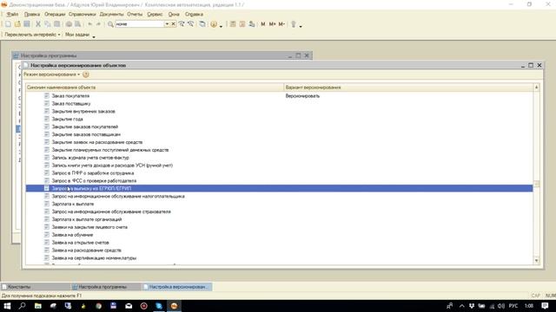Switch to Константы window tab
Image resolution: width=556 pixels, height=312 pixels.
click(x=35, y=287)
